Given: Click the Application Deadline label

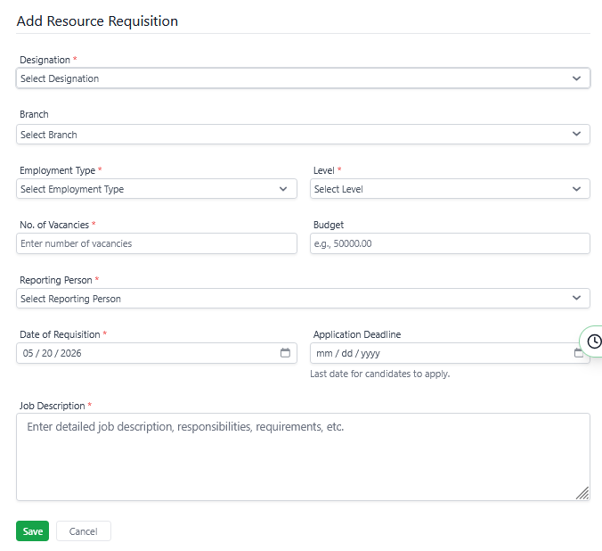Looking at the screenshot, I should click(x=357, y=334).
